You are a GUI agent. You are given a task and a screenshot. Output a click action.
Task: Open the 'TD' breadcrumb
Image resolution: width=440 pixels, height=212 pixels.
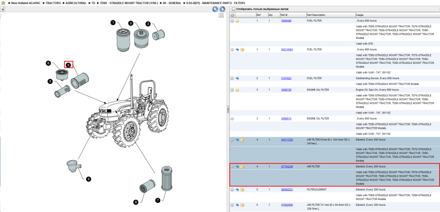coord(93,3)
